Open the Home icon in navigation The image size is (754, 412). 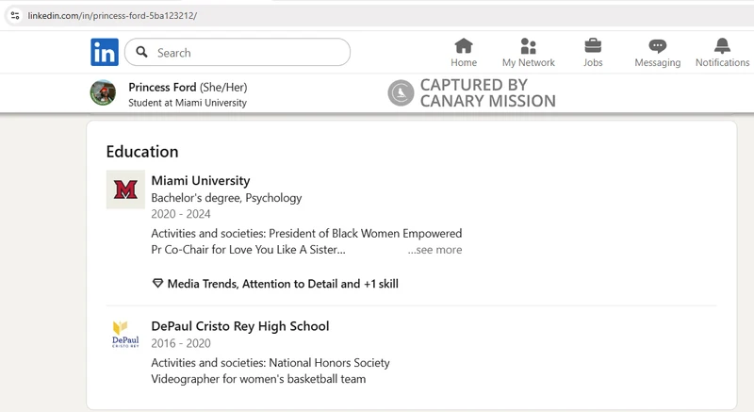[464, 46]
